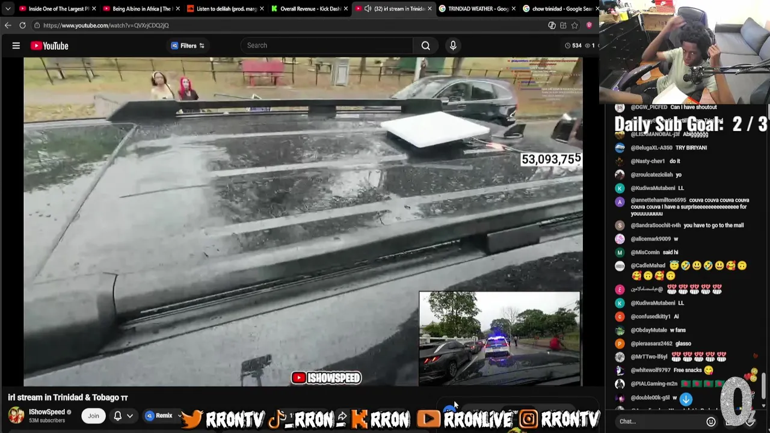Click chat user @BelugaXL-A350
The height and width of the screenshot is (433, 770).
tap(651, 148)
